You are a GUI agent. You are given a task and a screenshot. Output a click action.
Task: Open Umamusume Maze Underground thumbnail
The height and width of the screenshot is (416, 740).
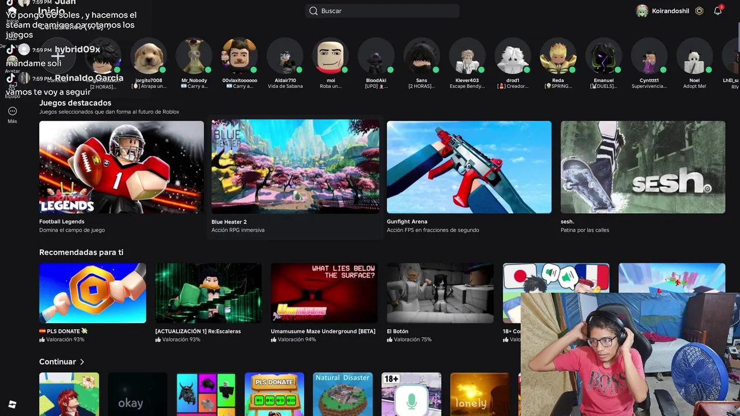pos(324,293)
